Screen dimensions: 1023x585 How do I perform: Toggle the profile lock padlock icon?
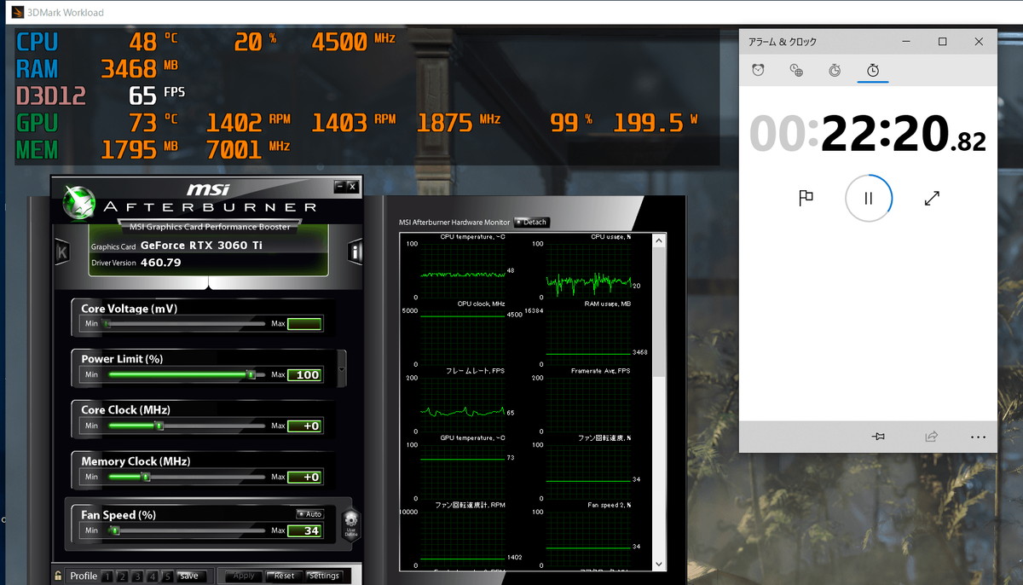[x=58, y=576]
